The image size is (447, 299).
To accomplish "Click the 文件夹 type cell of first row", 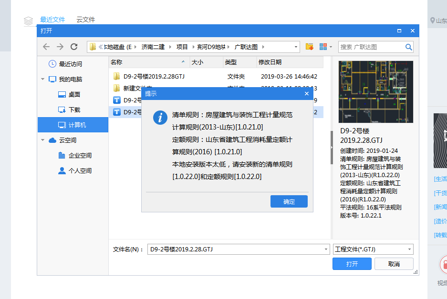I will 236,76.
